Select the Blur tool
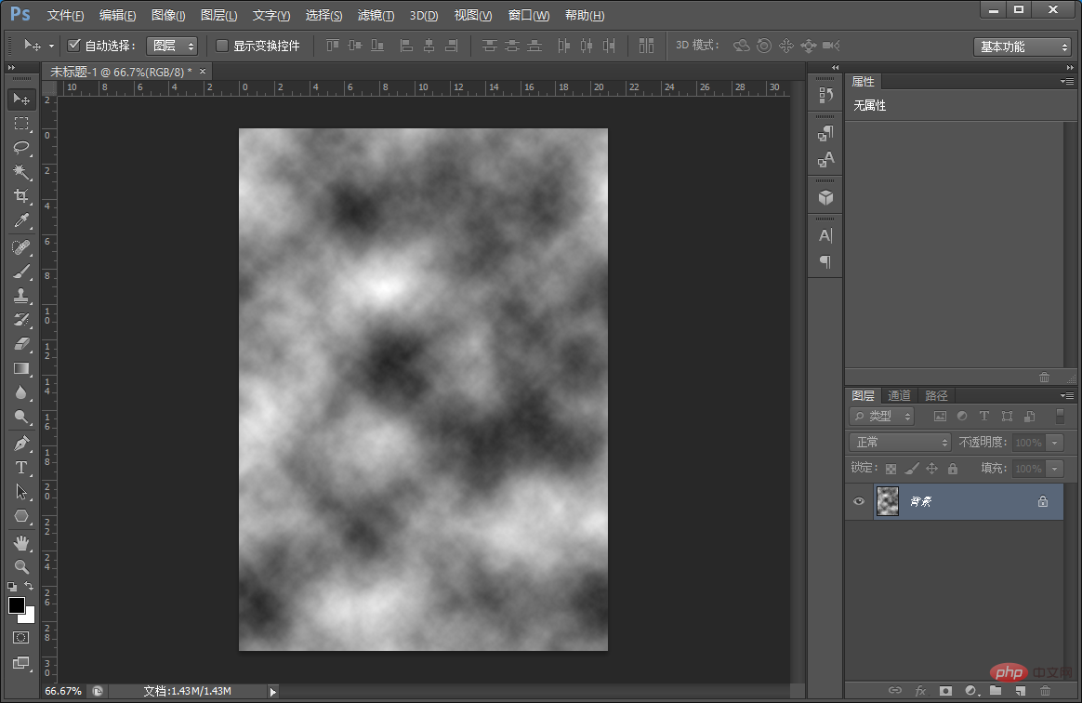 pyautogui.click(x=21, y=392)
